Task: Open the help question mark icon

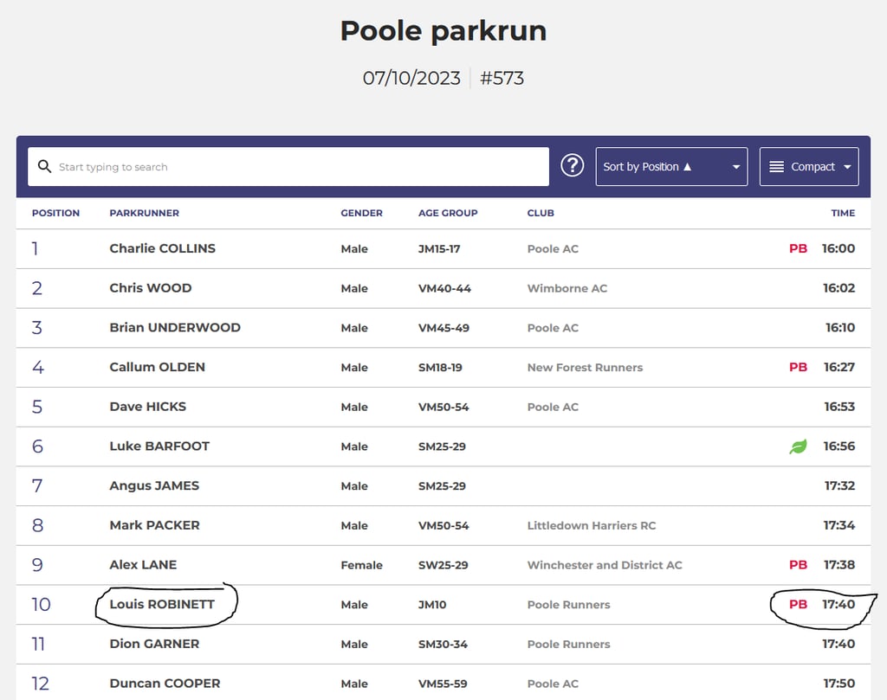Action: click(x=572, y=166)
